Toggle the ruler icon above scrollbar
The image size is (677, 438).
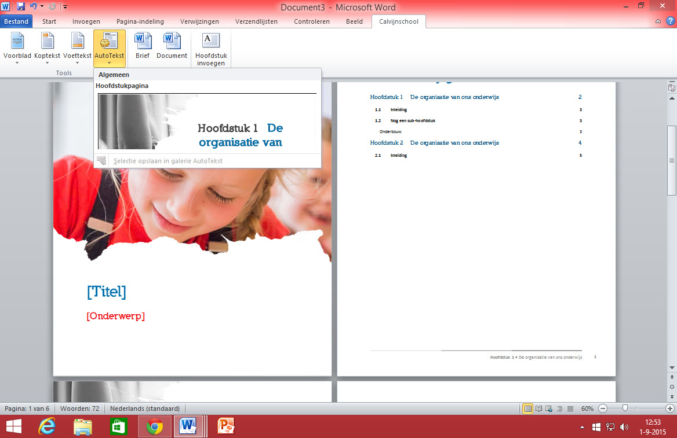(672, 87)
